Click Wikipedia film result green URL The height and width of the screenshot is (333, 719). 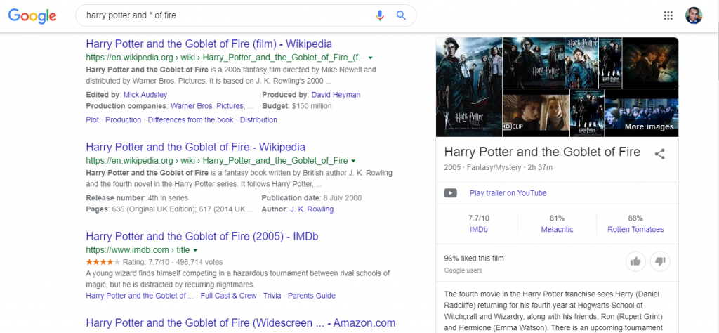point(225,58)
